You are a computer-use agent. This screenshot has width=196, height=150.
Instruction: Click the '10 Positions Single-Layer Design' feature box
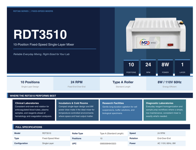[30, 84]
